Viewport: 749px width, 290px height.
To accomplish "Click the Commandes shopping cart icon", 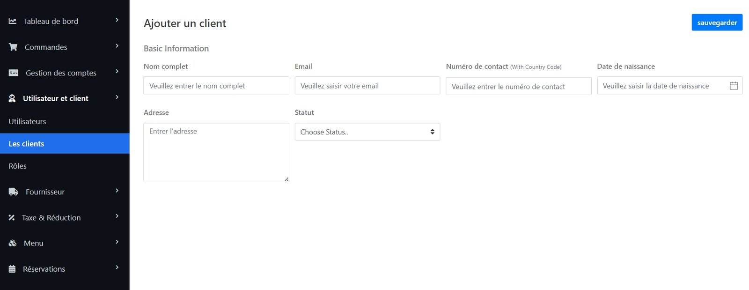I will [13, 47].
